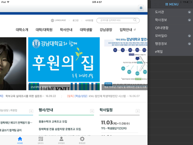The width and height of the screenshot is (193, 145).
Task: Click the 11.03(목)~11.09(수) date
Action: tap(115, 123)
